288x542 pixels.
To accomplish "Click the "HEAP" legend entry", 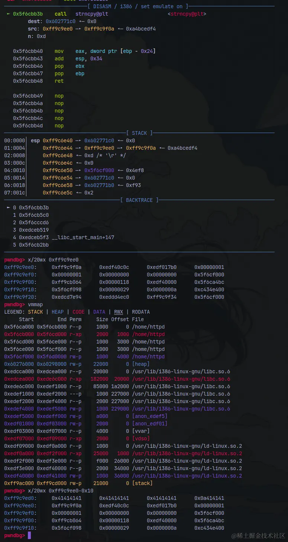I will click(58, 312).
